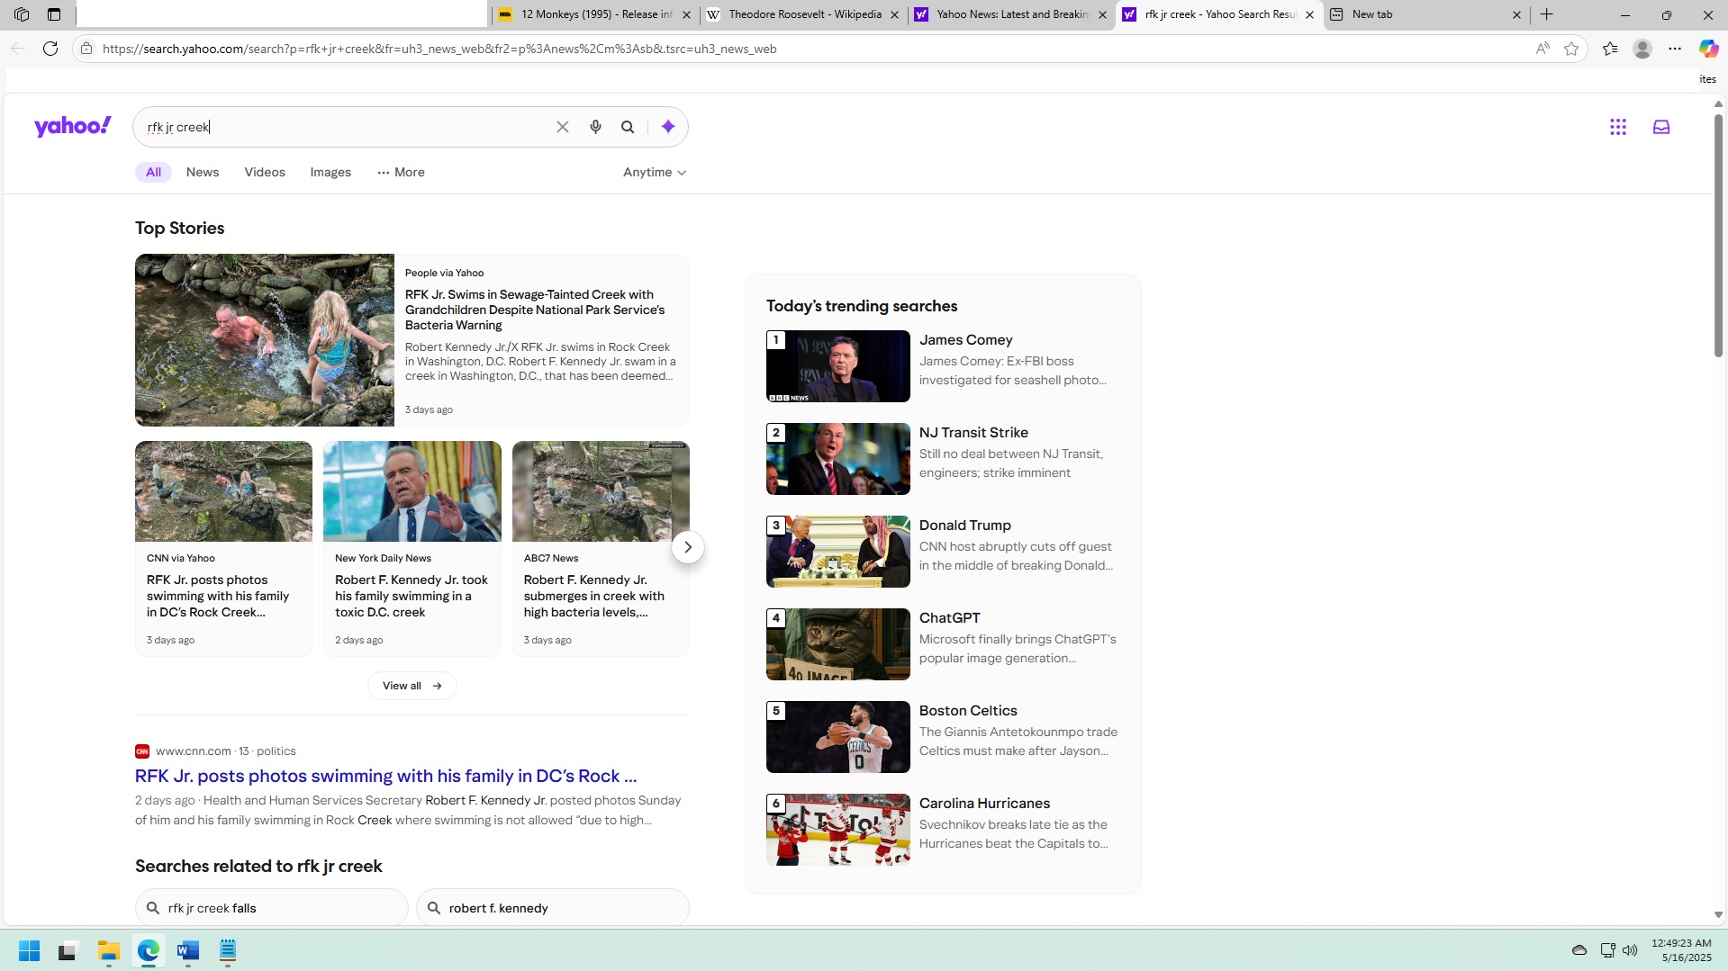The width and height of the screenshot is (1728, 971).
Task: View site information lock icon
Action: (x=86, y=49)
